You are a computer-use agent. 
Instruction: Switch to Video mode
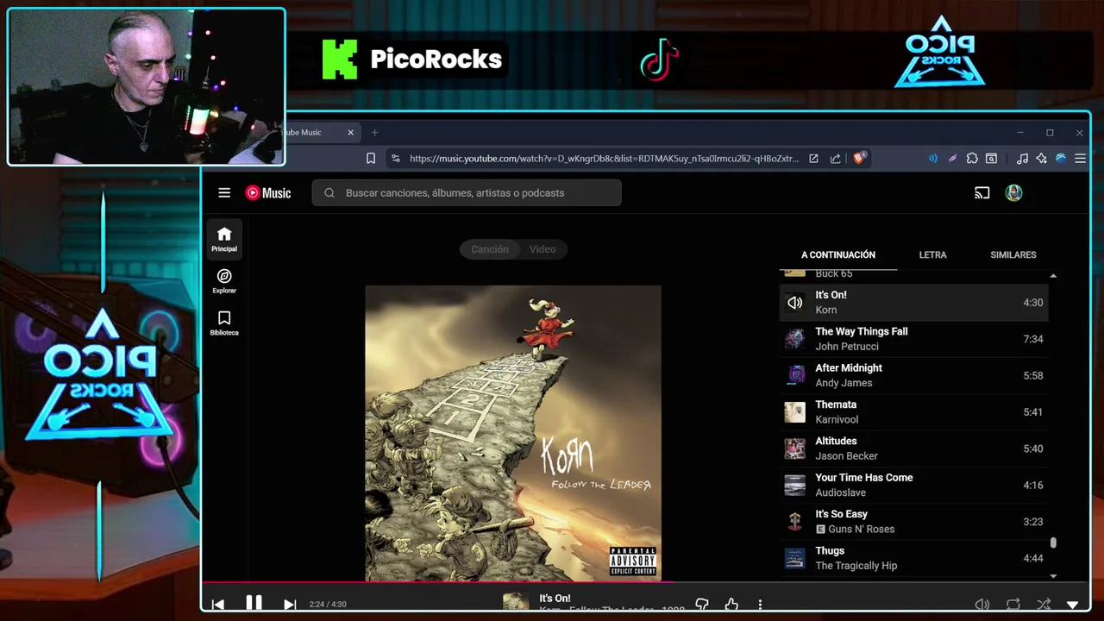point(543,249)
